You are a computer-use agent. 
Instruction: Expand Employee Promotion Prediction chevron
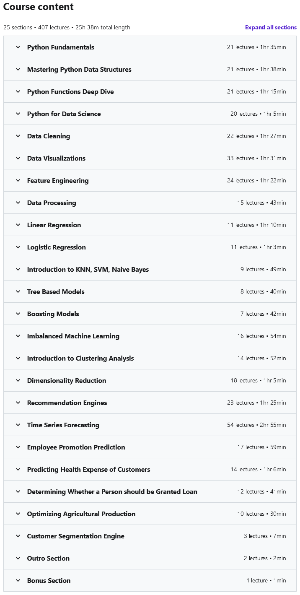[18, 447]
